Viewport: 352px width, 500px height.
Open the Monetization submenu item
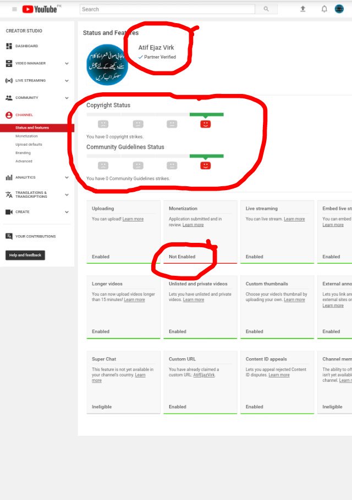click(x=26, y=136)
